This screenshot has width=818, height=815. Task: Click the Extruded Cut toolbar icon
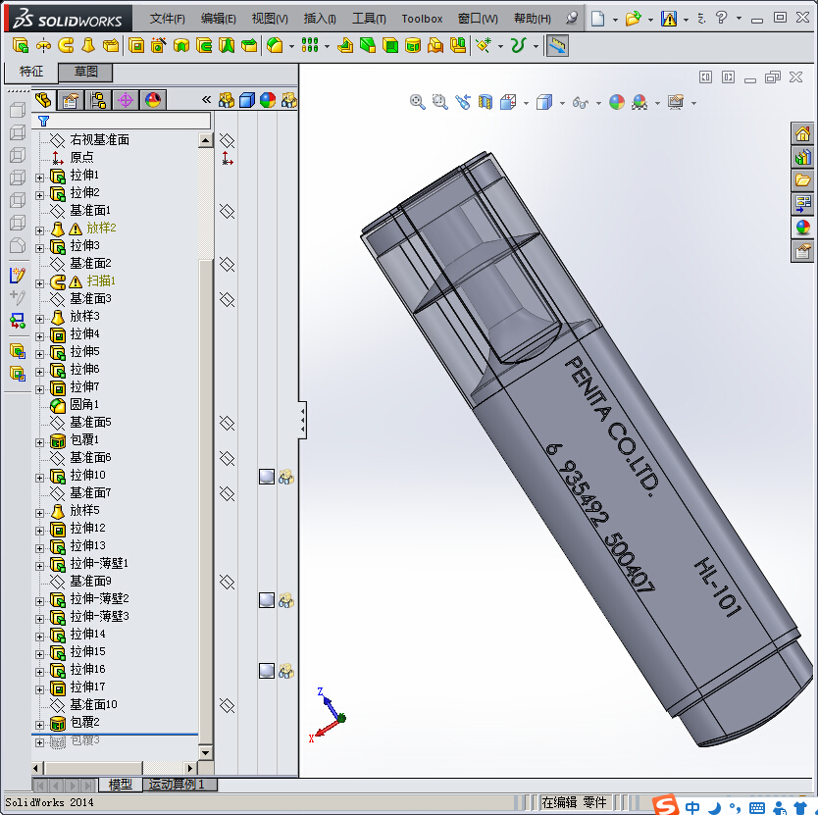pyautogui.click(x=136, y=46)
